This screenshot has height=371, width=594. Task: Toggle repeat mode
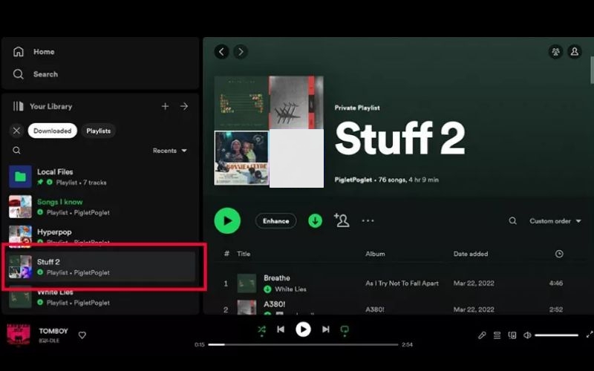point(345,329)
